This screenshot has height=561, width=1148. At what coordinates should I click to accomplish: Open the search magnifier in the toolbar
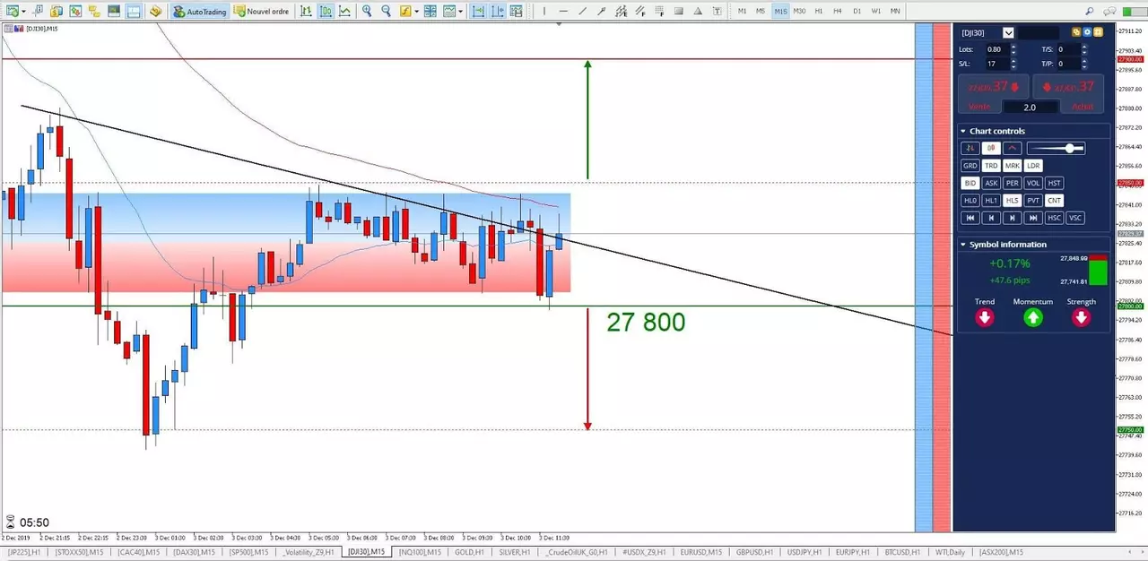pyautogui.click(x=1089, y=12)
